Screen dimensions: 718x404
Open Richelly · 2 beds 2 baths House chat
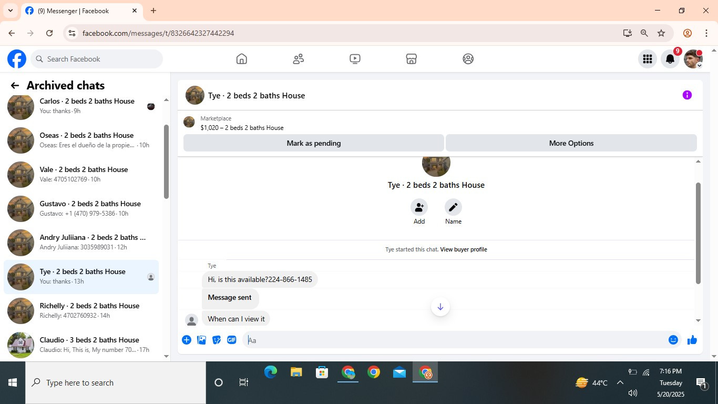81,311
